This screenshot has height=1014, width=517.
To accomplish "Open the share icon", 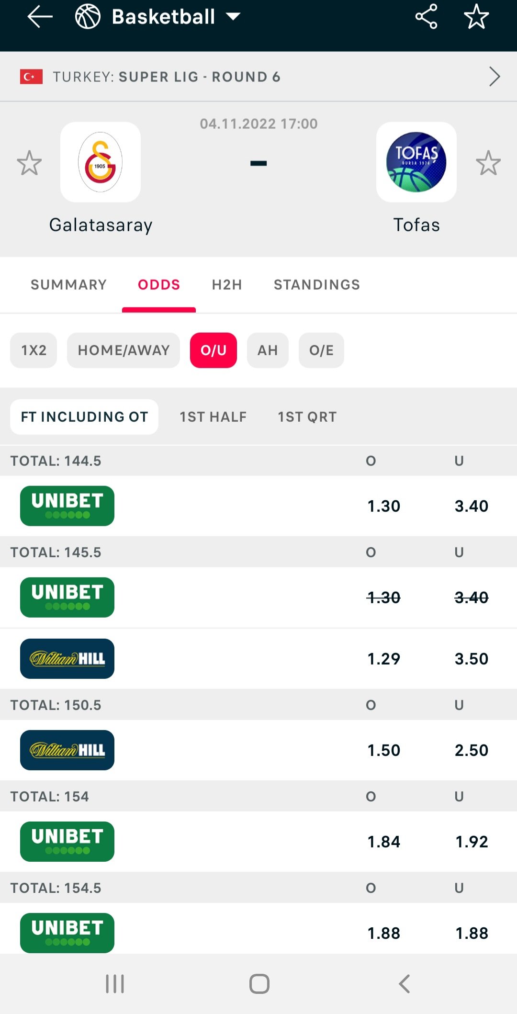I will 426,17.
